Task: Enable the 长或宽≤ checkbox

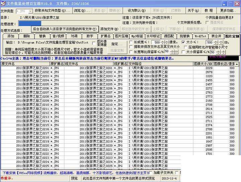Action: point(131,42)
